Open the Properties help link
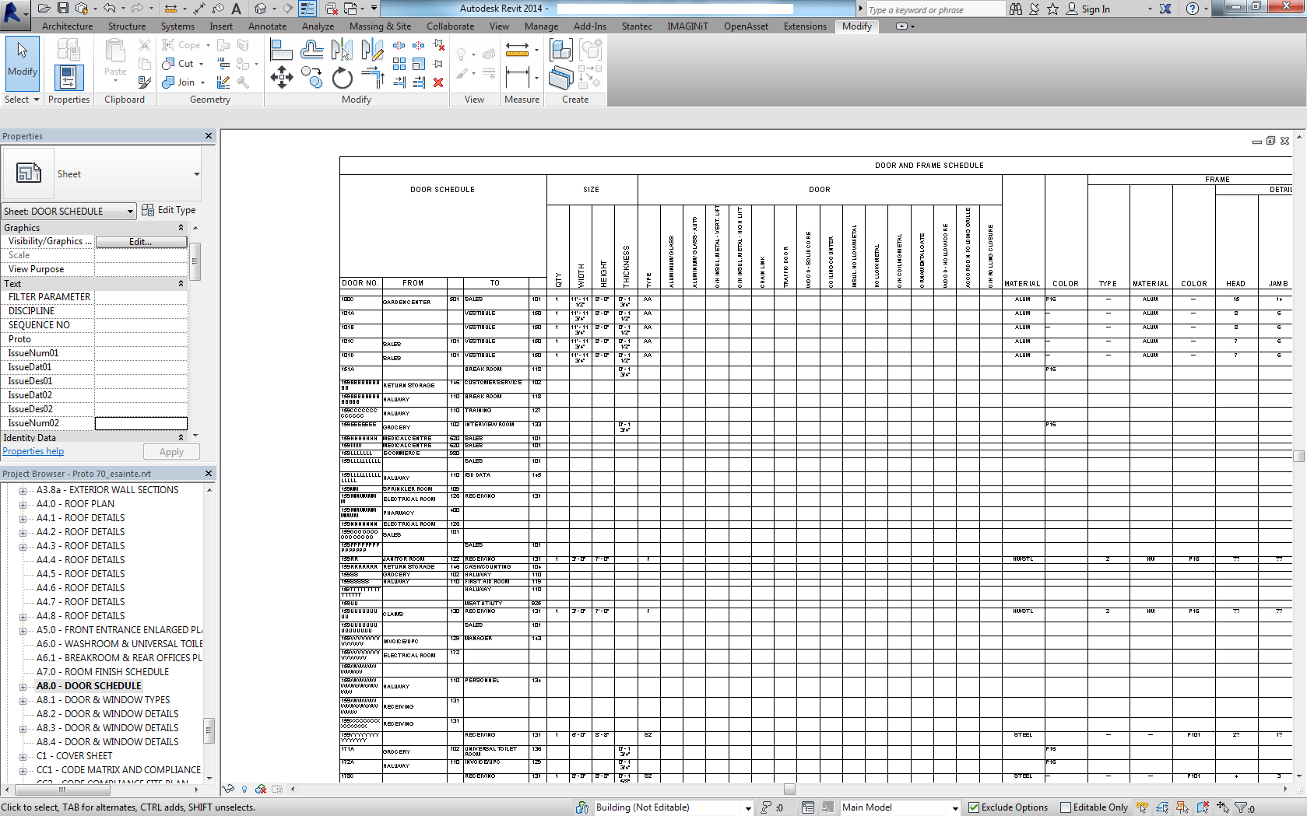Screen dimensions: 1307x816 pyautogui.click(x=33, y=451)
